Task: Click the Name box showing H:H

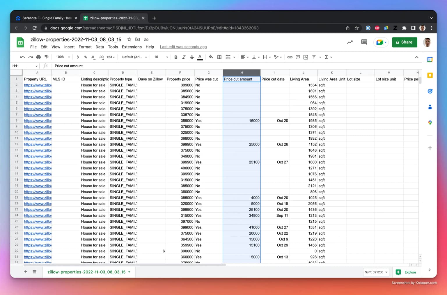Action: pyautogui.click(x=25, y=66)
